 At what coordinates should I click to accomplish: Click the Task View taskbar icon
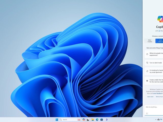88,119
